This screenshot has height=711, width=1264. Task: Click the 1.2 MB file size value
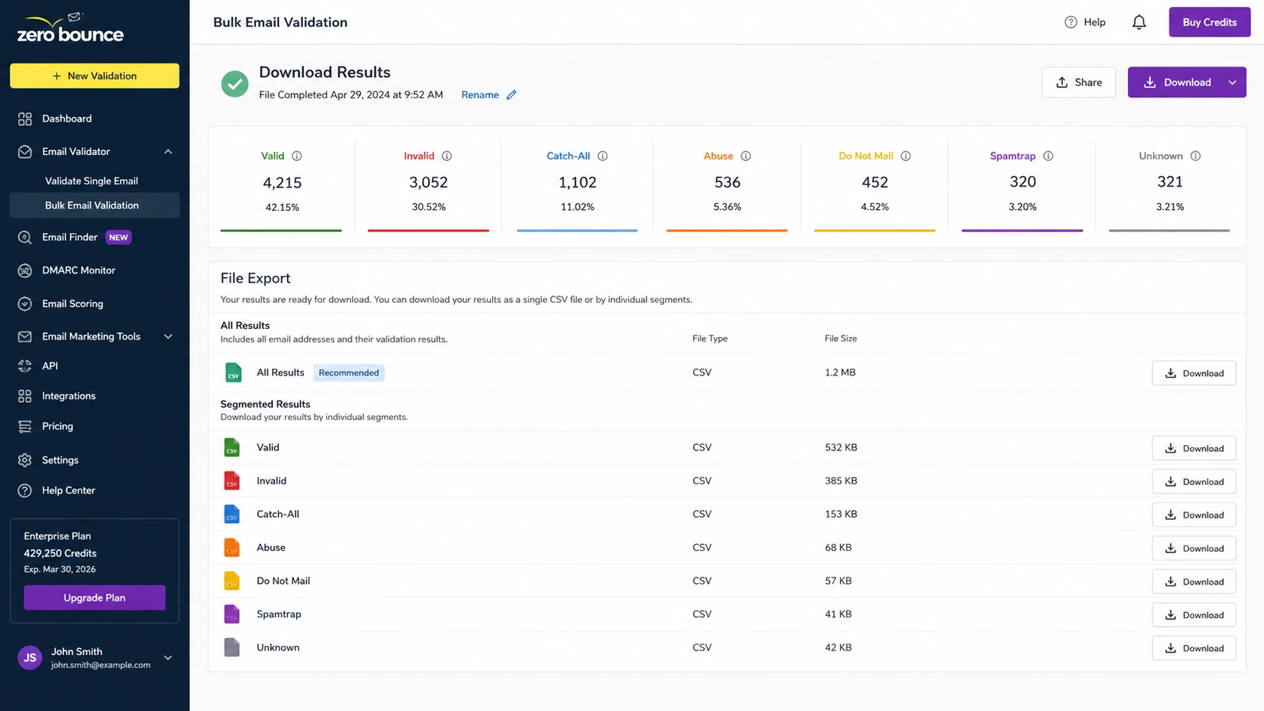[840, 373]
